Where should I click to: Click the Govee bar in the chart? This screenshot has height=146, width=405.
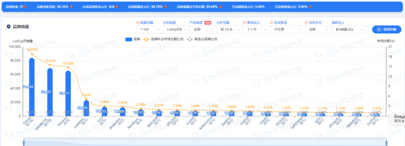click(32, 87)
